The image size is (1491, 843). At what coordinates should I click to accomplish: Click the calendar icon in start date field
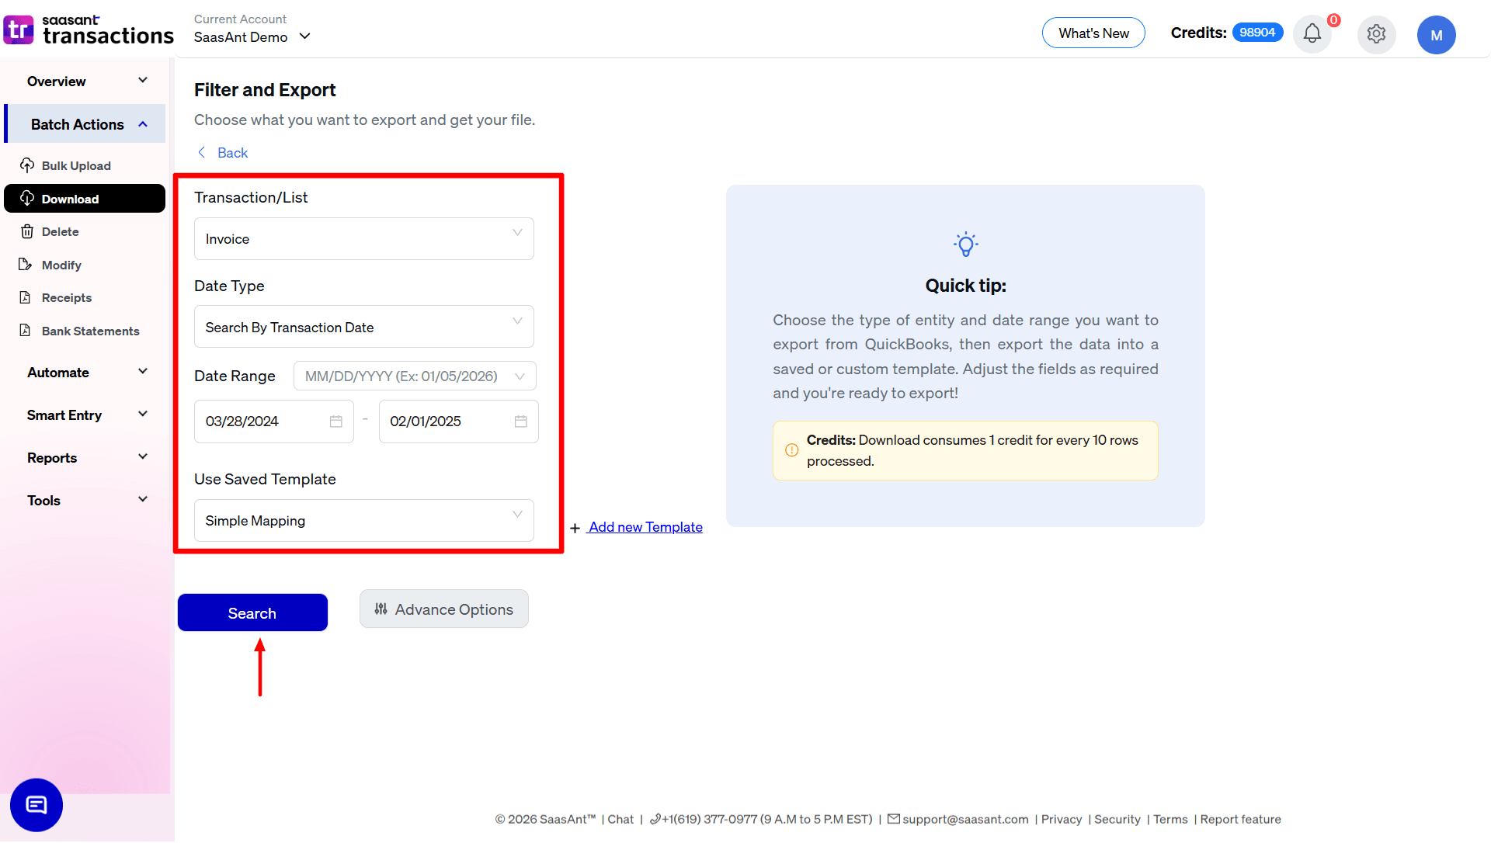pyautogui.click(x=335, y=421)
